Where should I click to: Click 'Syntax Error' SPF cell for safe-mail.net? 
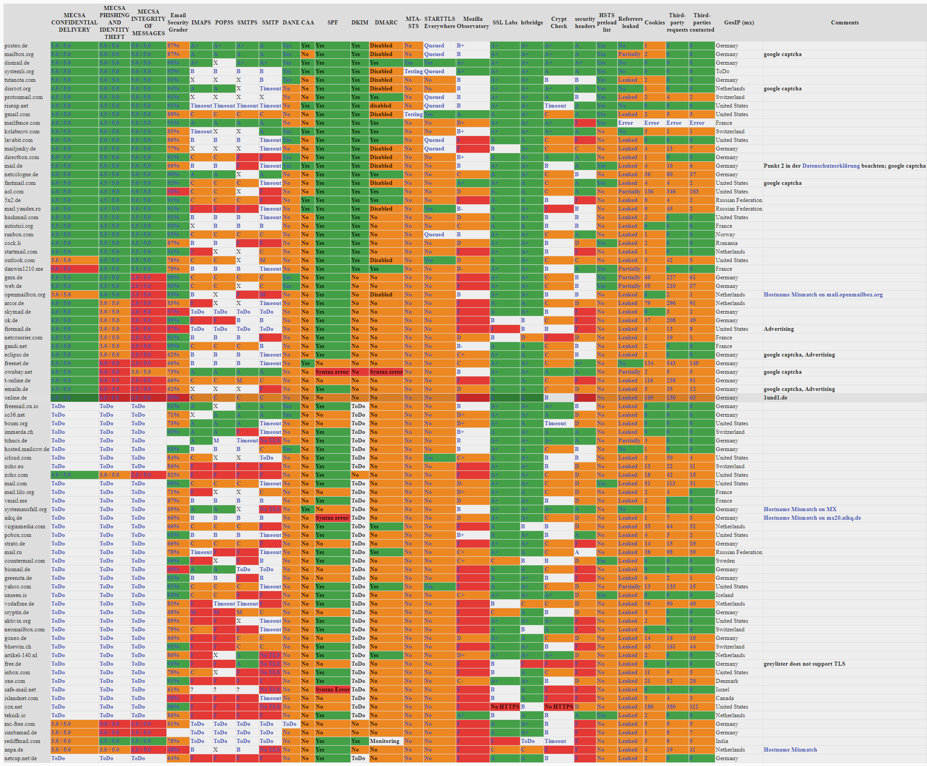(x=332, y=690)
